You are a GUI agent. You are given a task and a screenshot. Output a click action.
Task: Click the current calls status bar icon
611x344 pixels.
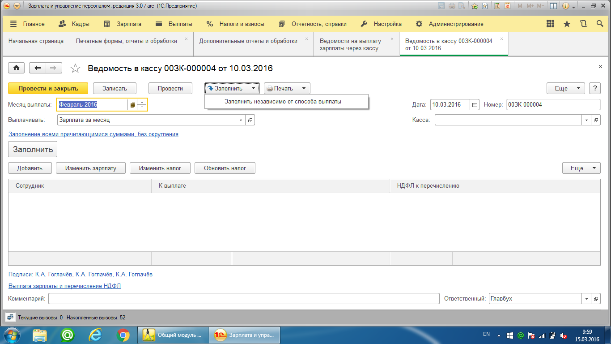(10, 318)
